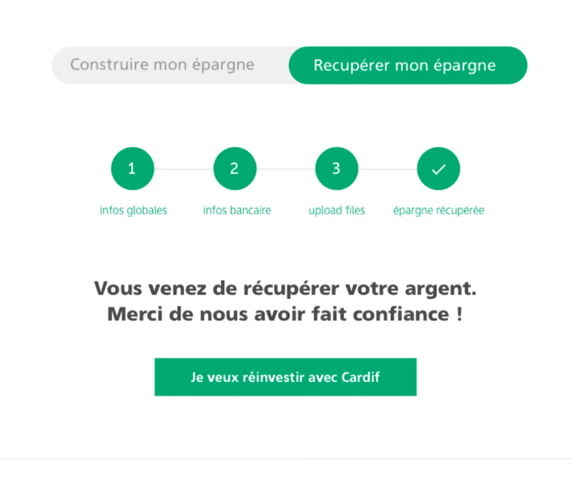
Task: Toggle the Recupérer mon épargne pill
Action: tap(407, 65)
